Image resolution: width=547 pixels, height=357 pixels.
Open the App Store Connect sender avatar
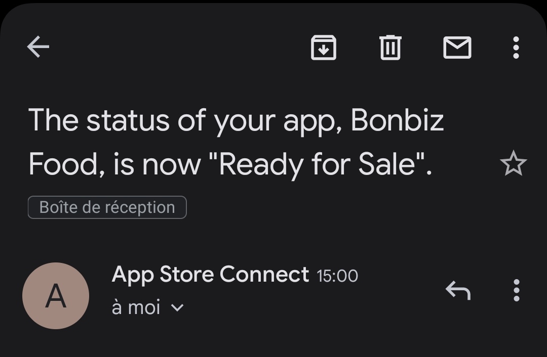click(x=56, y=296)
